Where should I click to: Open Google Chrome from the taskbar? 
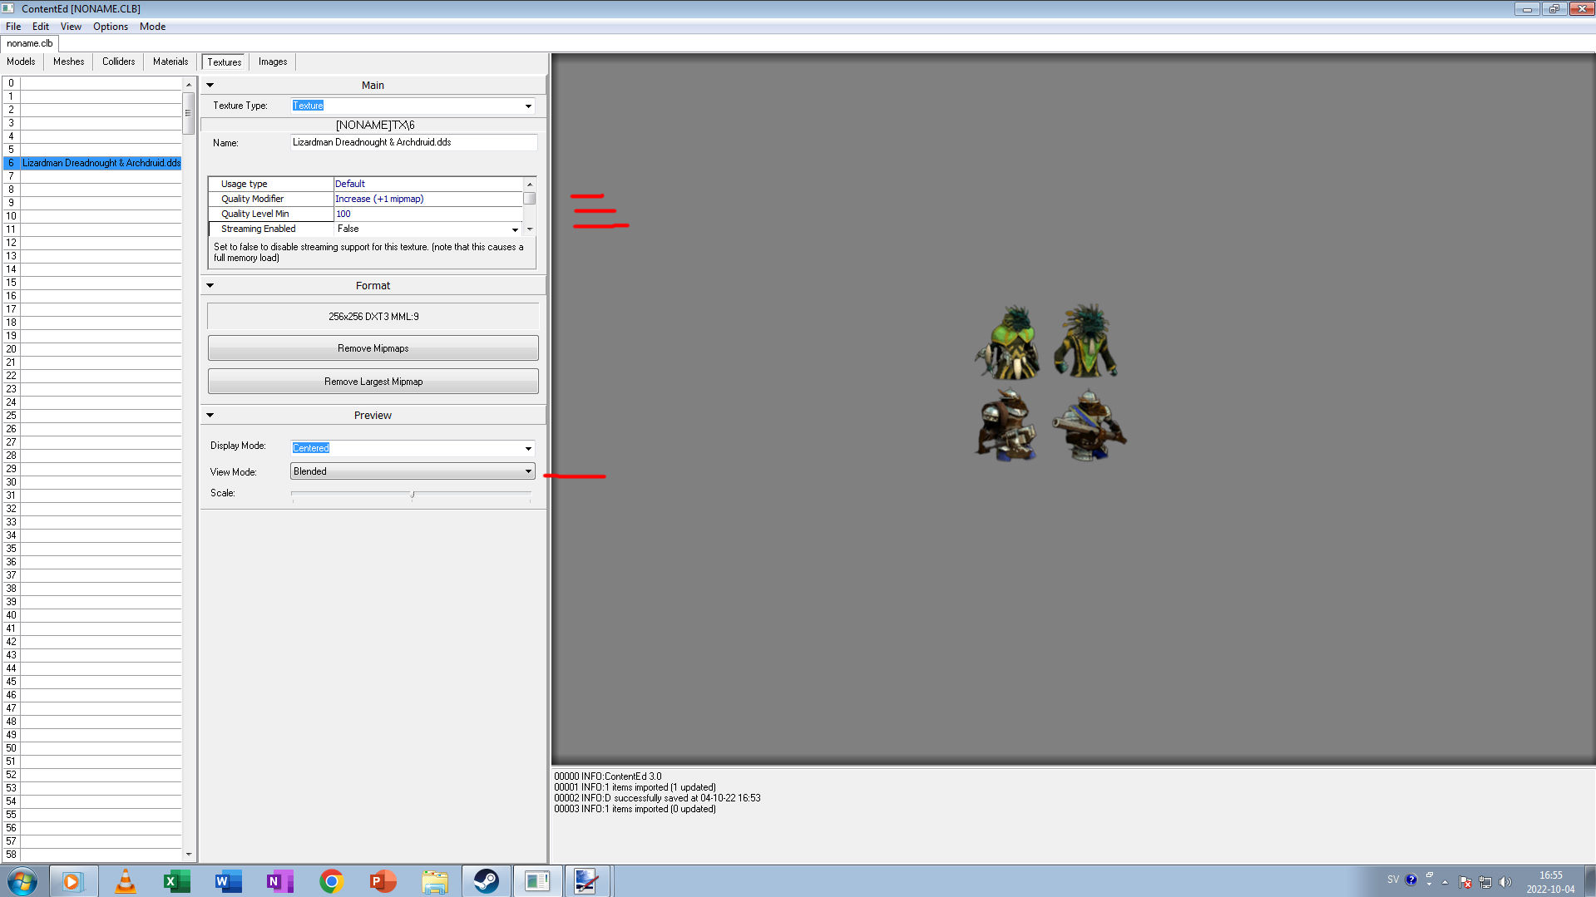331,881
